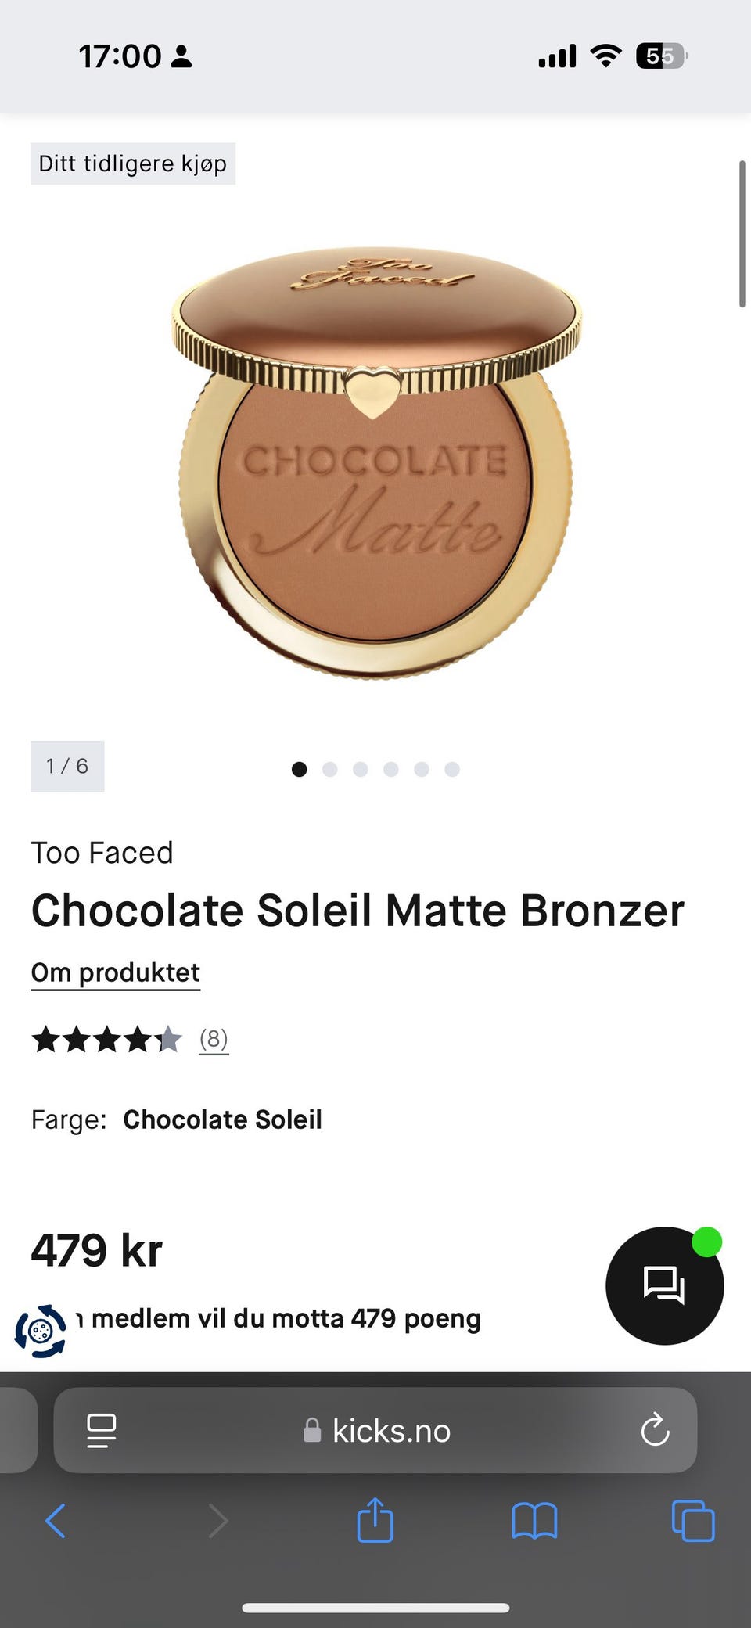Screen dimensions: 751x1628
Task: Open the cookie settings icon
Action: click(41, 1330)
